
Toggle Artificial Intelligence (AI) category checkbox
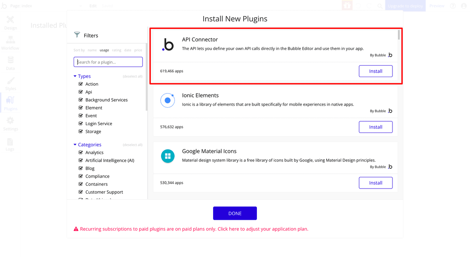pyautogui.click(x=81, y=160)
